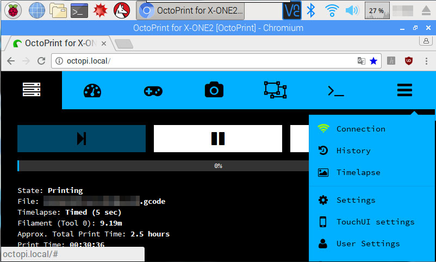Viewport: 436px width, 262px height.
Task: Click the print progress bar at 0%
Action: coord(163,166)
